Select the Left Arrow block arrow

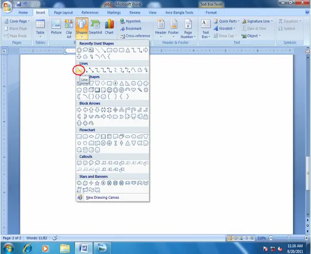[x=85, y=110]
